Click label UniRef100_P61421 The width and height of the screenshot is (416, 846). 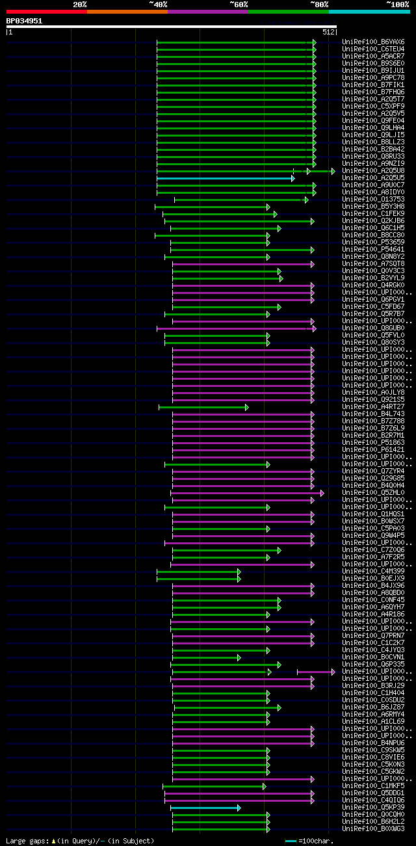click(373, 450)
